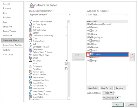Click the Decrease Font Size icon
This screenshot has width=138, height=108.
click(30, 47)
